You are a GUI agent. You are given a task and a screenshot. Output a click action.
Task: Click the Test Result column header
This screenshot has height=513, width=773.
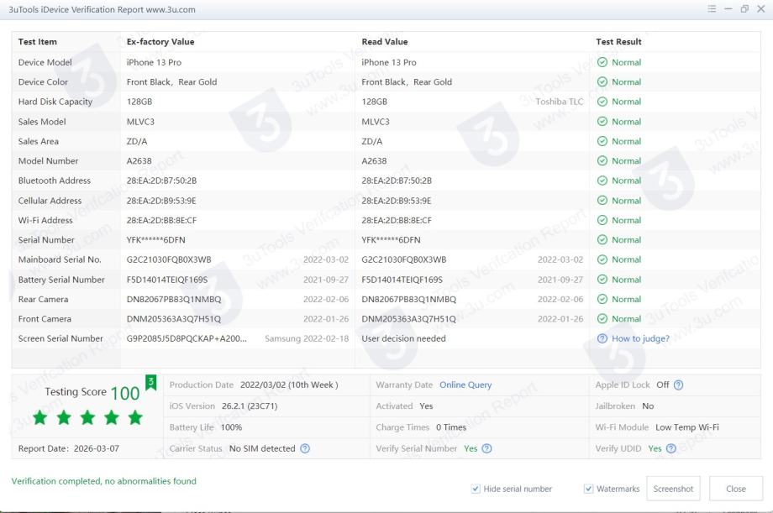618,42
